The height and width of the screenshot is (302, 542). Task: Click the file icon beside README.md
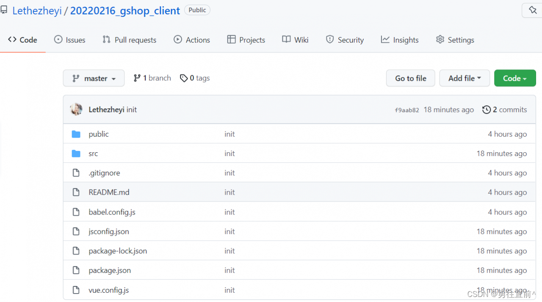tap(76, 192)
